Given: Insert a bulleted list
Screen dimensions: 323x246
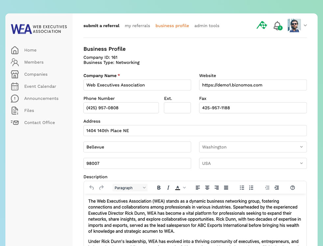Looking at the screenshot, I should tap(242, 188).
